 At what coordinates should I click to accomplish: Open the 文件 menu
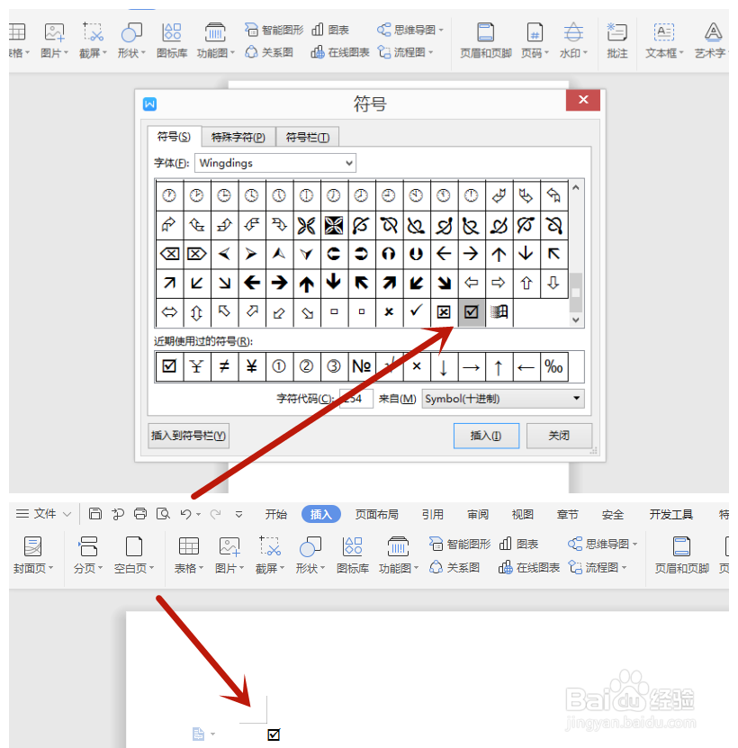point(42,513)
